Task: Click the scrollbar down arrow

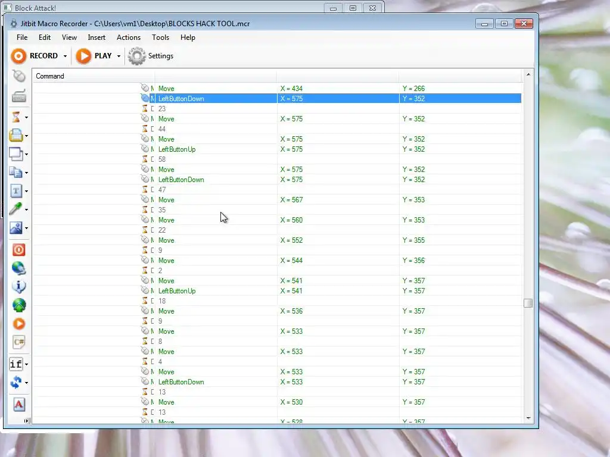Action: tap(528, 418)
